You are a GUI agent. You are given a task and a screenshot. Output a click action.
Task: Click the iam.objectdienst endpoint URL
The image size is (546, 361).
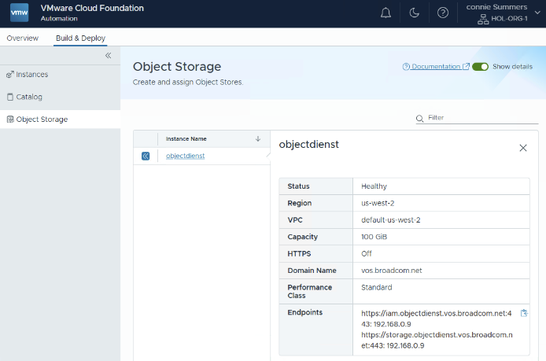coord(437,319)
